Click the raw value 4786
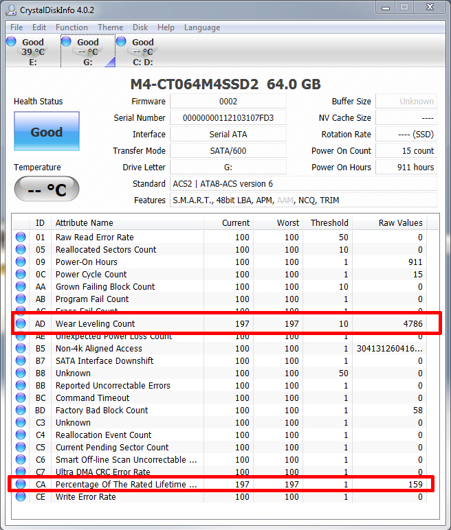The height and width of the screenshot is (530, 451). 412,324
